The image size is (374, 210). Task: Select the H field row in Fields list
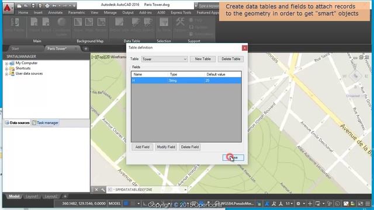(x=186, y=80)
